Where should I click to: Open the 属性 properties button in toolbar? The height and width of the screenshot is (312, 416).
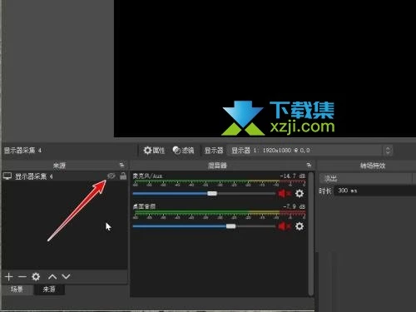point(154,151)
